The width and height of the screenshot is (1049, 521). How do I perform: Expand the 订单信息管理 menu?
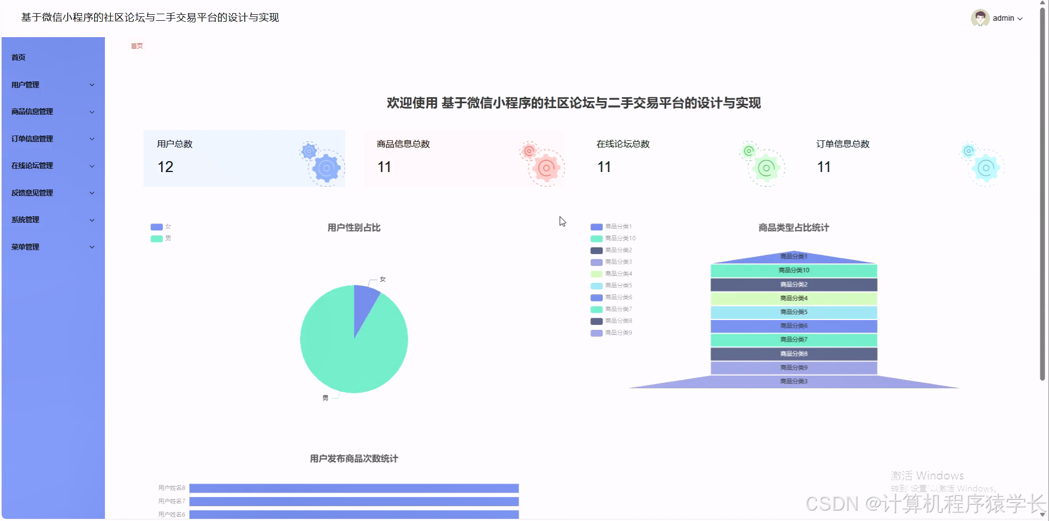click(52, 139)
